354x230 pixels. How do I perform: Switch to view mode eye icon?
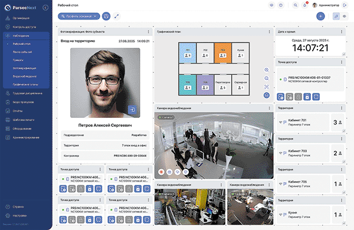pyautogui.click(x=345, y=17)
